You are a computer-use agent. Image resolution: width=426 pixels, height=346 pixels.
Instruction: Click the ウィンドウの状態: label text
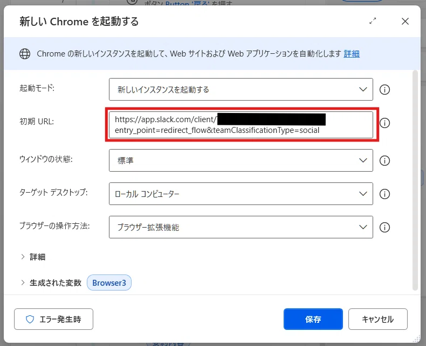pos(46,159)
